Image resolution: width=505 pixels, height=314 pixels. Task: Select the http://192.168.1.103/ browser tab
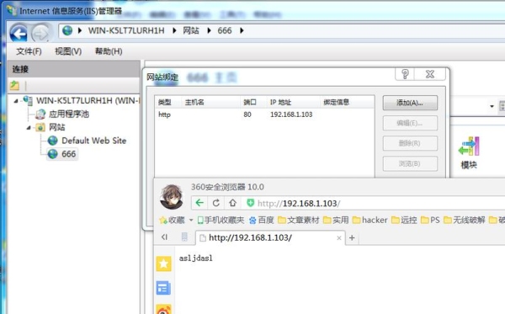[270, 238]
